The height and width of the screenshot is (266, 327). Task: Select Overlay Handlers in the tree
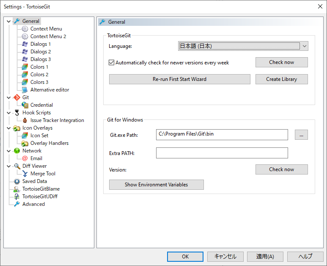coord(49,143)
